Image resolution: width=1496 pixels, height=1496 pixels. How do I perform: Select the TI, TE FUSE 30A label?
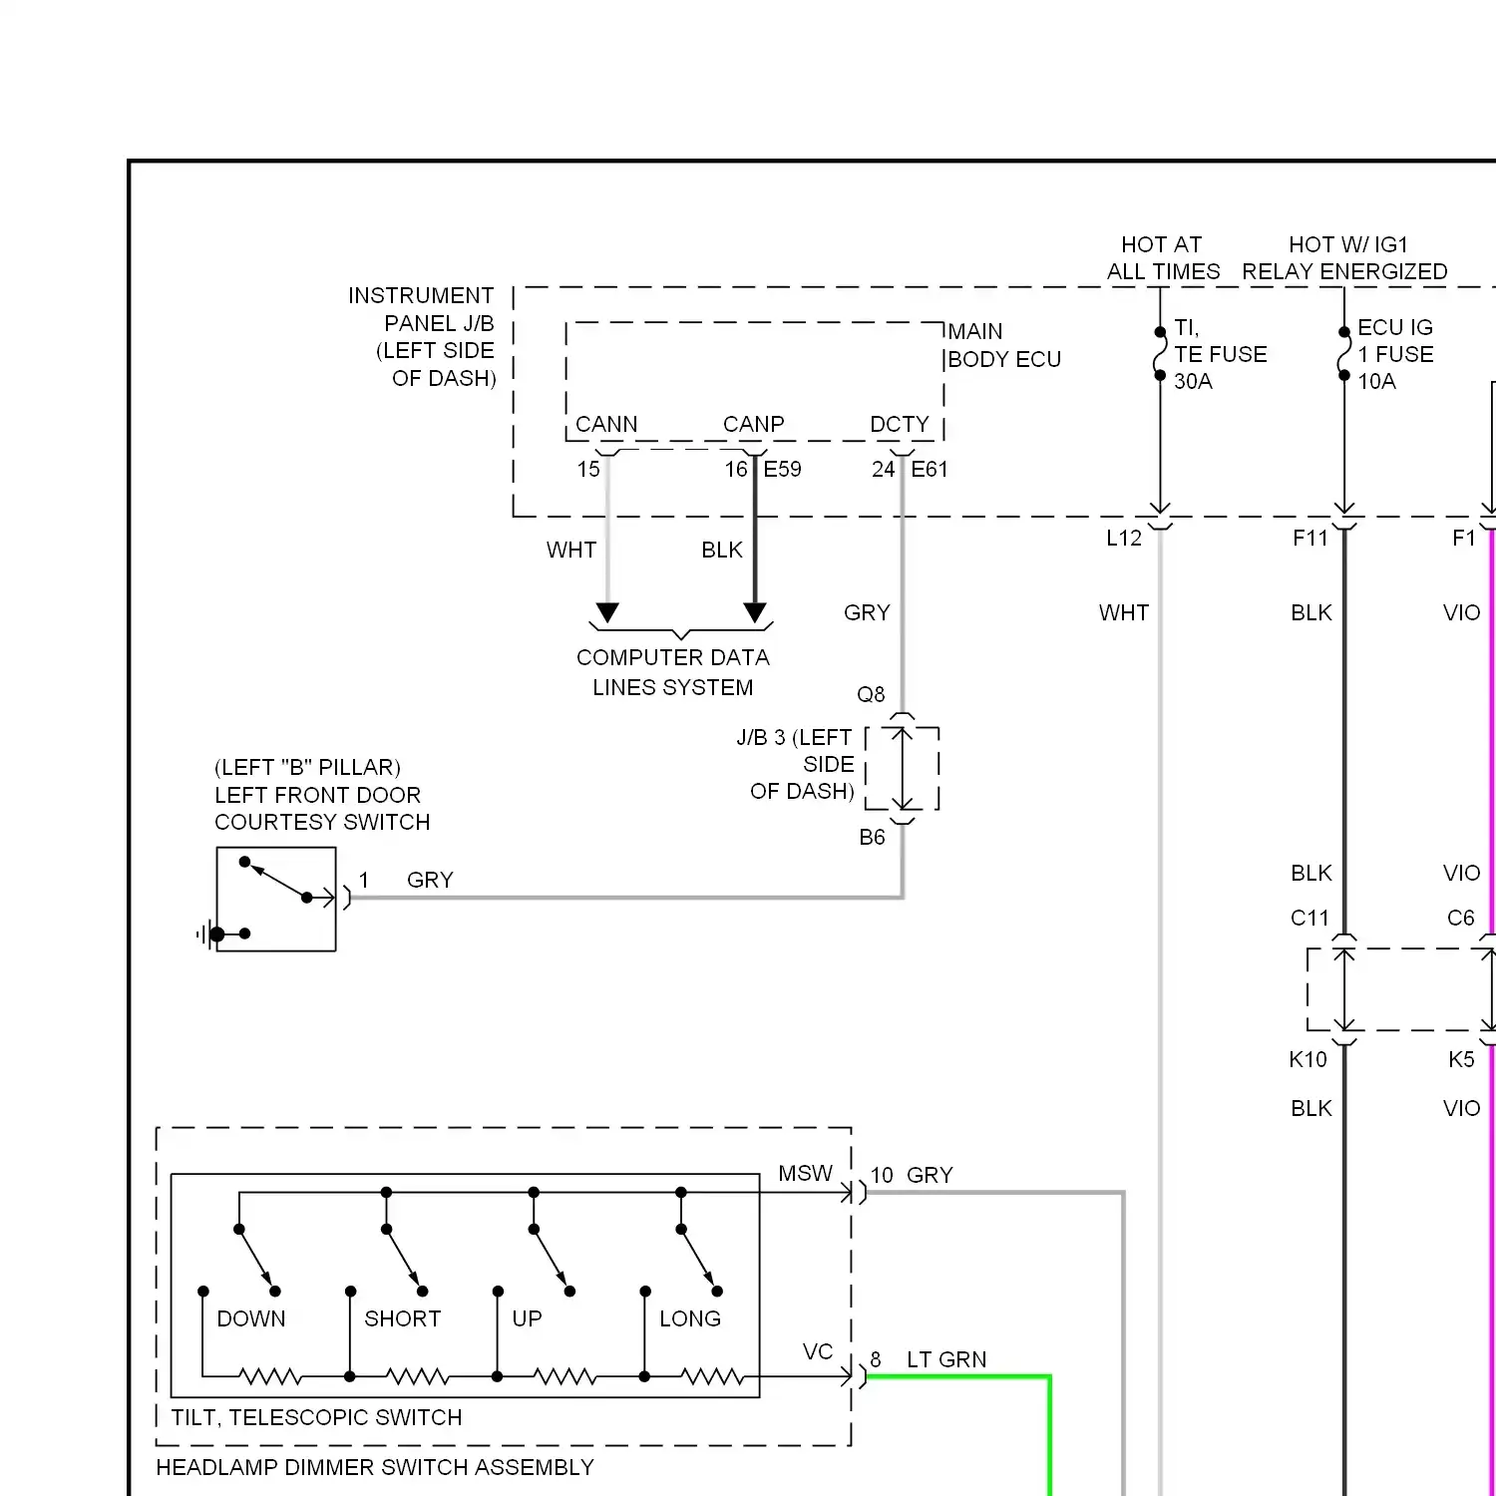(x=1220, y=354)
